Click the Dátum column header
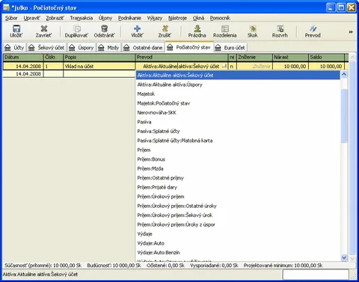The image size is (359, 282). click(x=23, y=58)
